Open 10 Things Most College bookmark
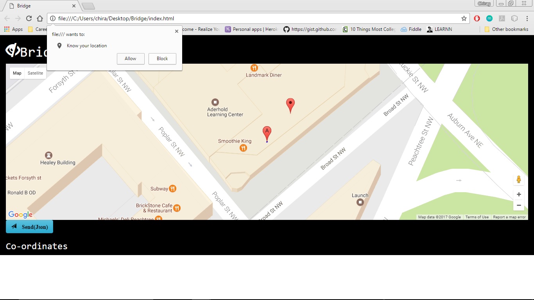Viewport: 534px width, 300px height. (x=369, y=29)
